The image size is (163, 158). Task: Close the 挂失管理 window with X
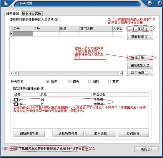point(160,3)
